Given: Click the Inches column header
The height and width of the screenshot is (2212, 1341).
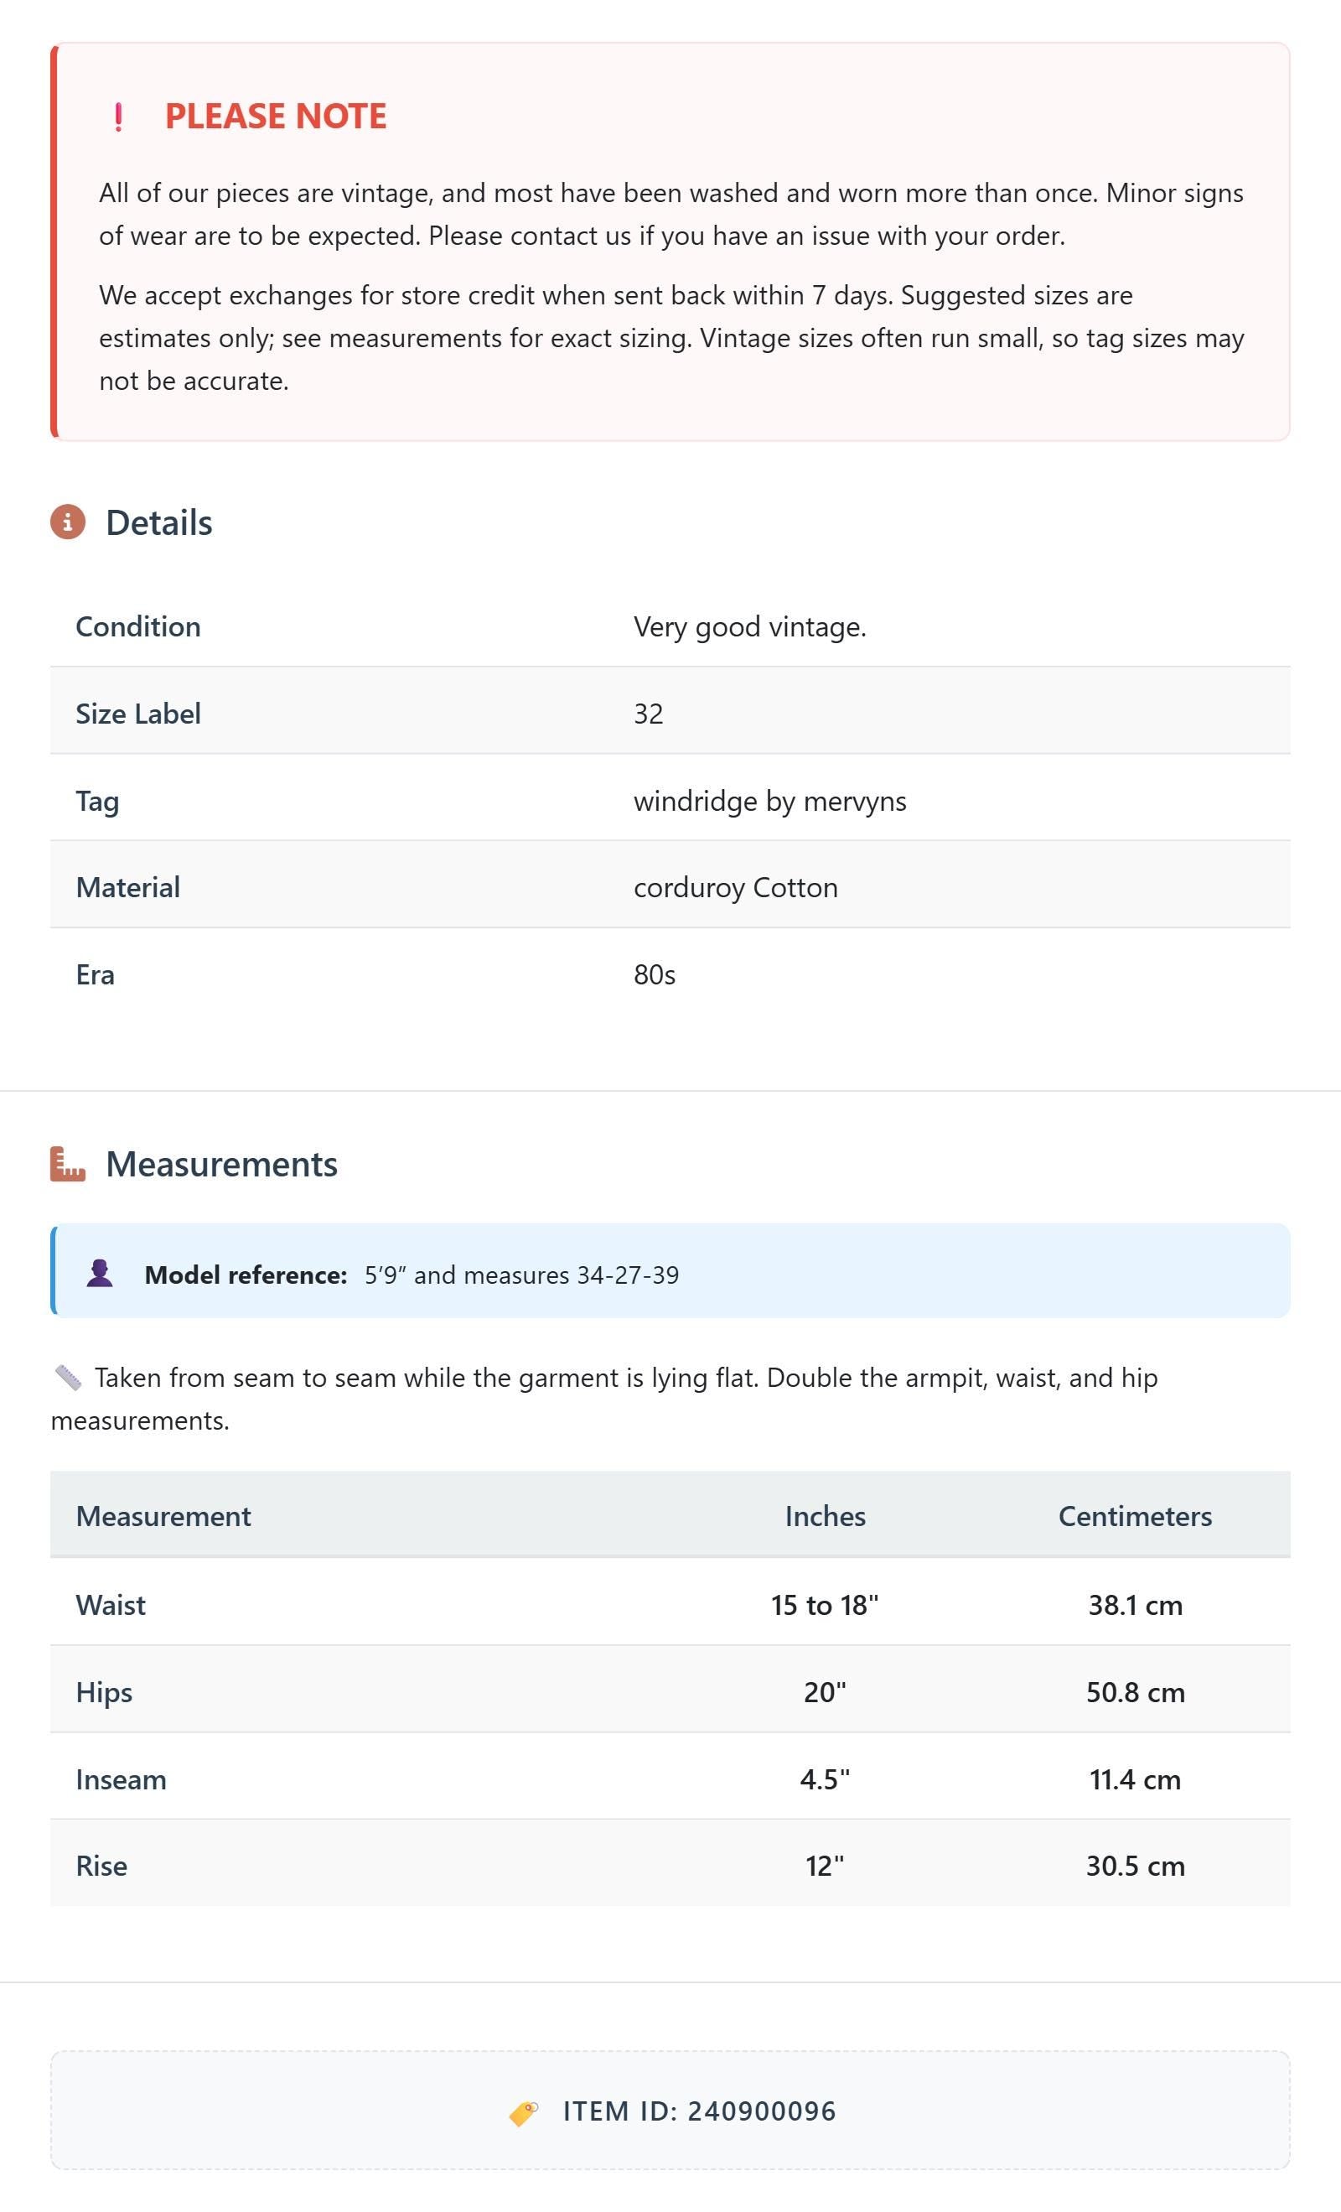Looking at the screenshot, I should pyautogui.click(x=825, y=1515).
